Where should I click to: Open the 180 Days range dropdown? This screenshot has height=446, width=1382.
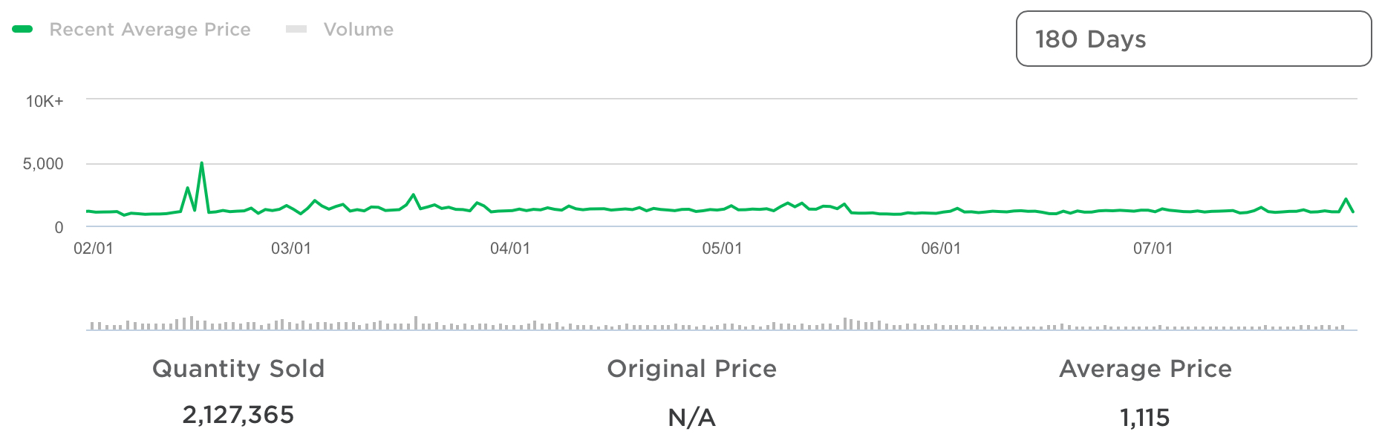coord(1193,39)
